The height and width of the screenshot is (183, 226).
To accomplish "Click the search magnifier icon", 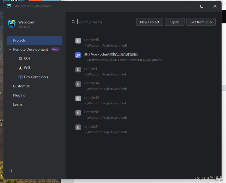I will tap(73, 22).
